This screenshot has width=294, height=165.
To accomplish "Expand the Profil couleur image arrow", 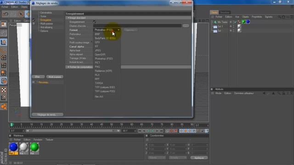I will (x=92, y=42).
